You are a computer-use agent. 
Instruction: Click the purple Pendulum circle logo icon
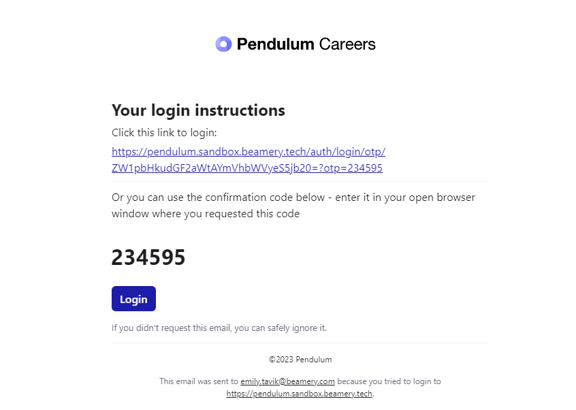[223, 44]
